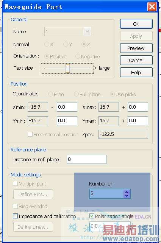Cancel the waveguide port dialog

point(136,60)
